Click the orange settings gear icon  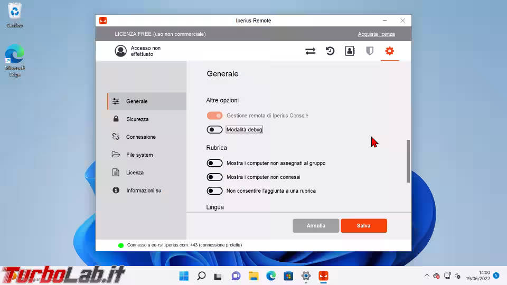point(390,51)
